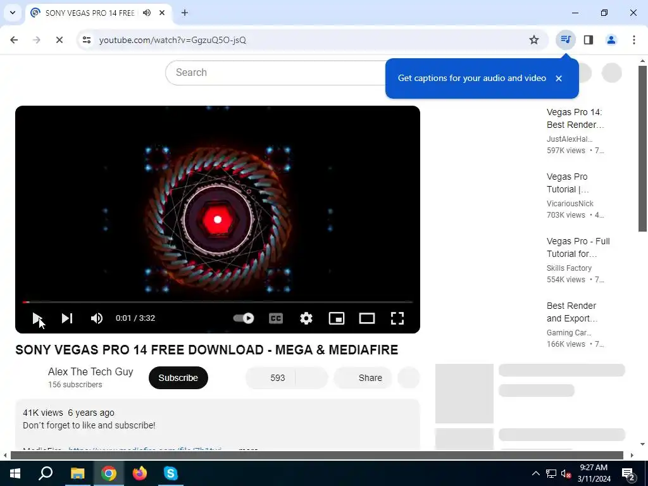
Task: Click the vertical page scrollbar
Action: [642, 149]
